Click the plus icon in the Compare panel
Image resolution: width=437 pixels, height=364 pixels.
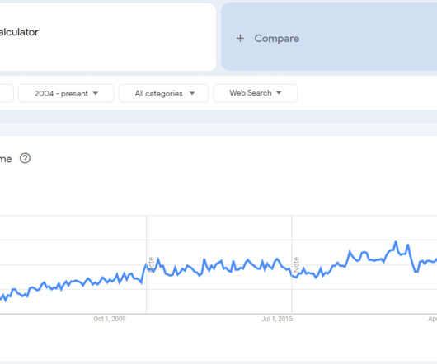pyautogui.click(x=240, y=39)
